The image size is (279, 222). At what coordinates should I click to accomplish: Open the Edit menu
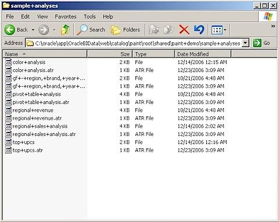coord(26,17)
